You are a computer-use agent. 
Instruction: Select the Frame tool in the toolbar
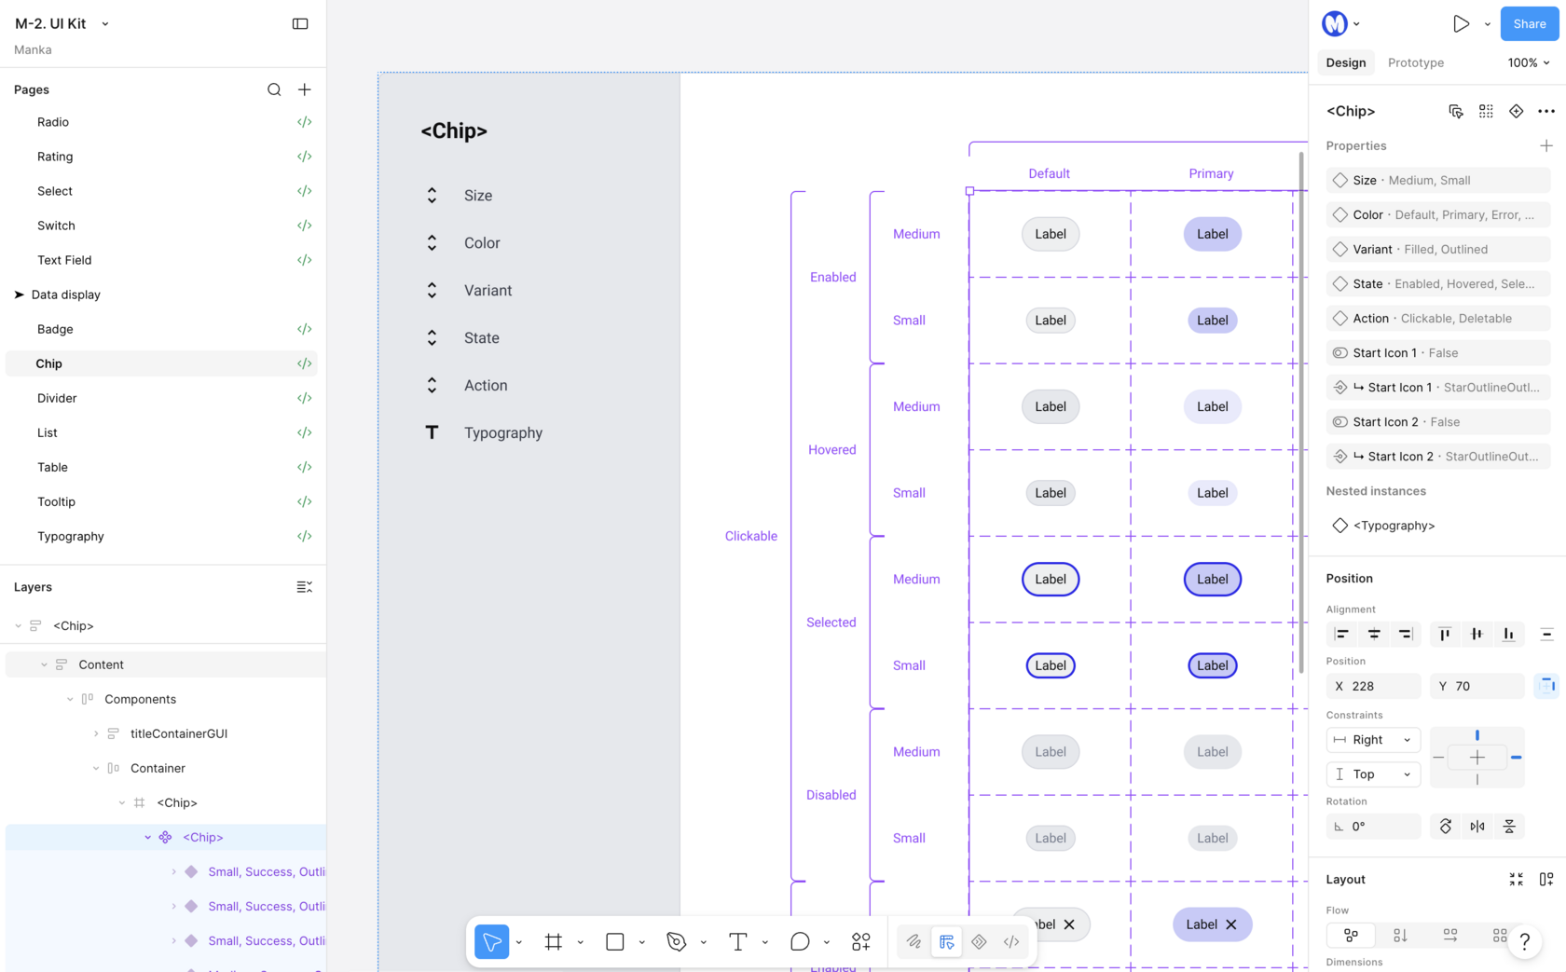point(554,942)
